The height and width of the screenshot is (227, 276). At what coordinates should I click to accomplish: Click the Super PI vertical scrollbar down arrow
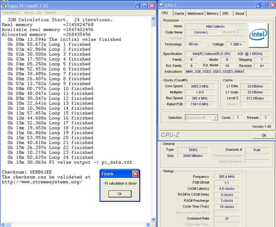[x=153, y=219]
